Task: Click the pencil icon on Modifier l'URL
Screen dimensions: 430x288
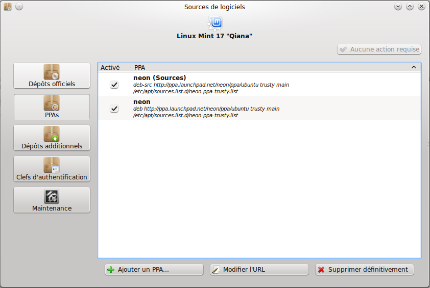Action: [x=216, y=270]
